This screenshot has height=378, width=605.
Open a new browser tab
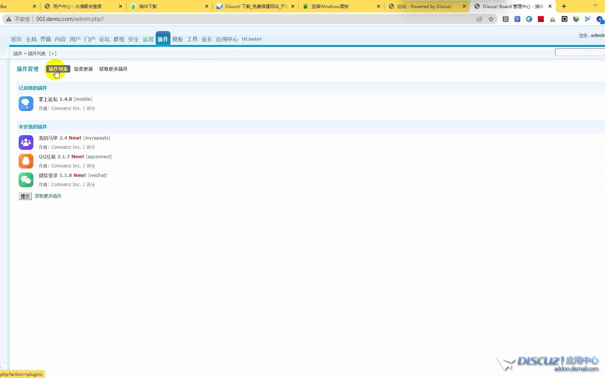564,6
